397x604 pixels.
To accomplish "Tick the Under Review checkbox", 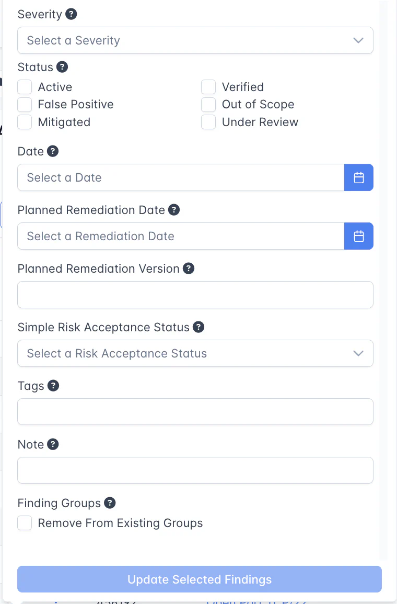I will 208,122.
